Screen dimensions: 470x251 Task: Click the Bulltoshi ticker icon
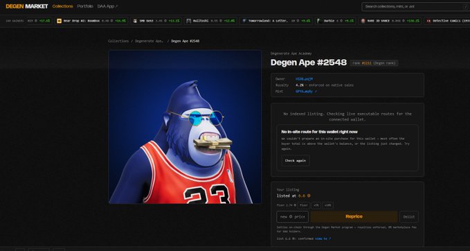(x=188, y=21)
